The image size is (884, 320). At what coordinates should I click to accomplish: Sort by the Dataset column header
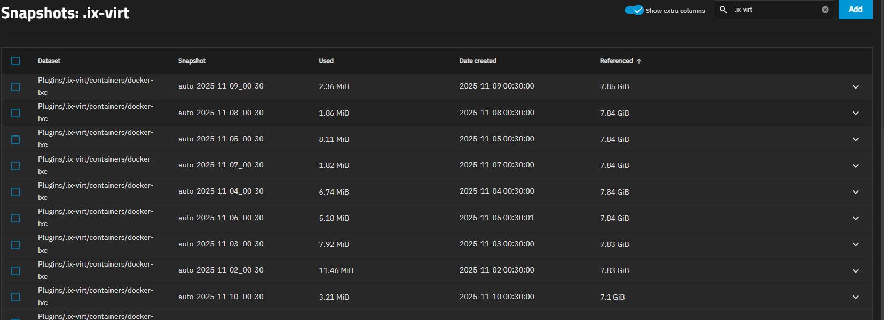click(49, 61)
